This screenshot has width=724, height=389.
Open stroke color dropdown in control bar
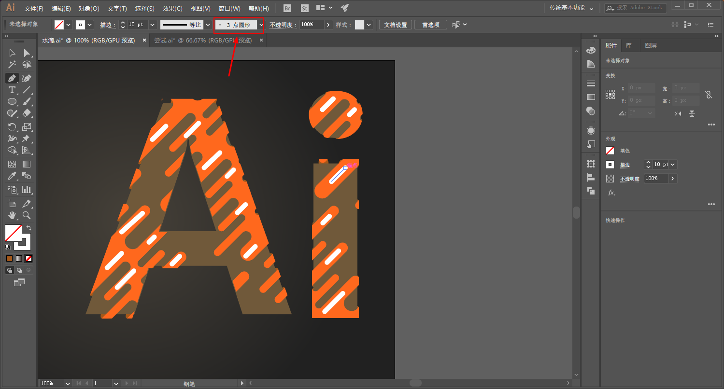point(90,25)
